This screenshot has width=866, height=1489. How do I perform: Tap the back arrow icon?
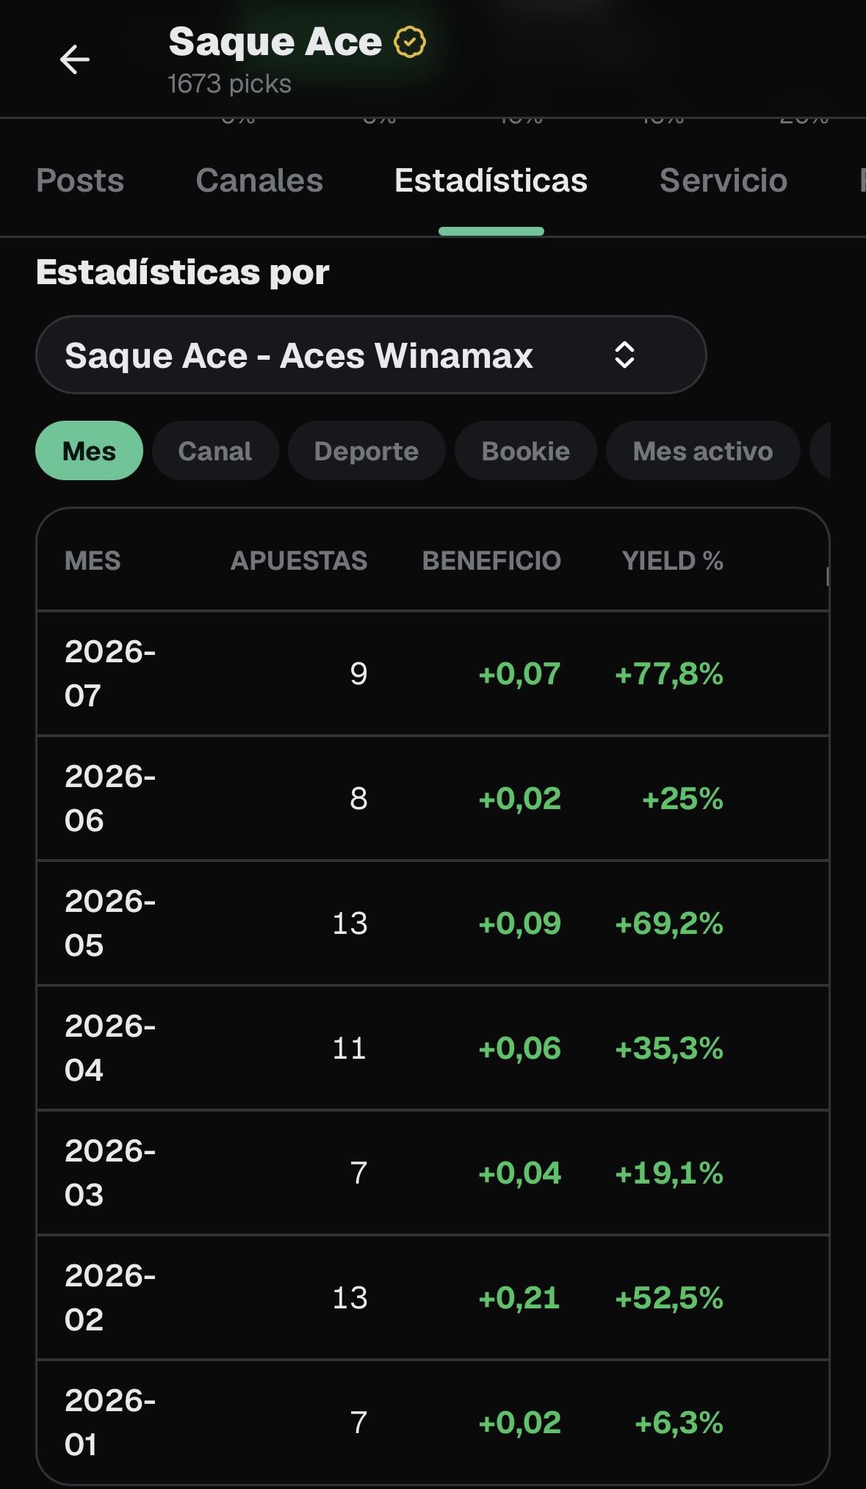74,59
